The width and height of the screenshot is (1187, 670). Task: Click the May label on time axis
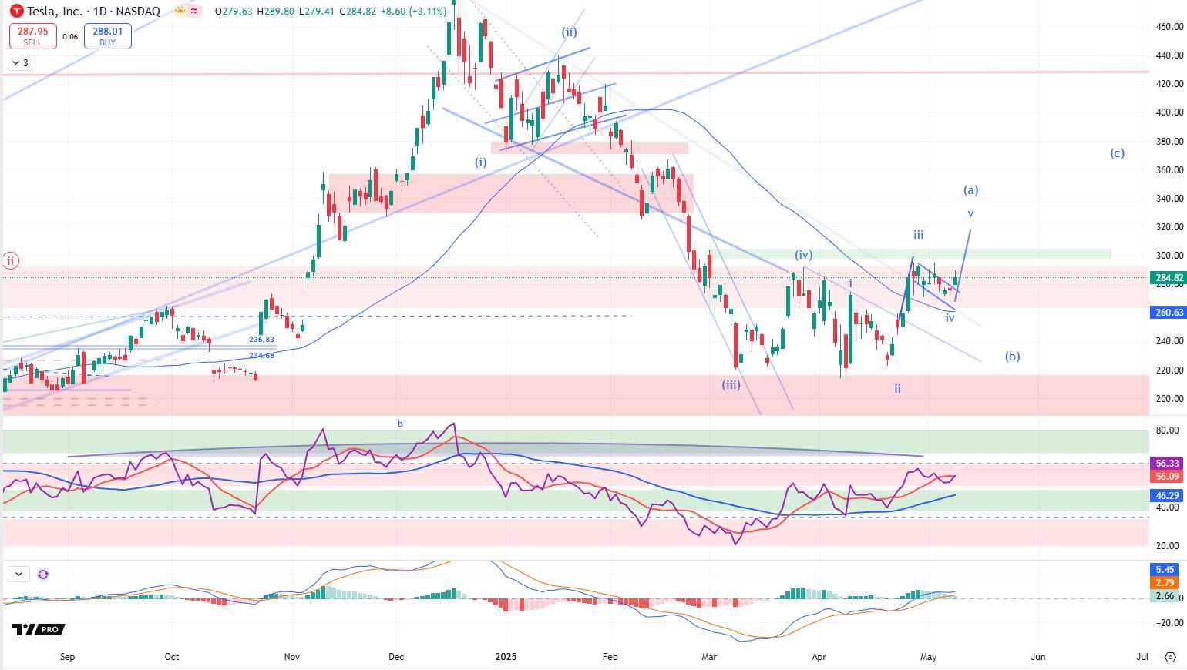click(928, 657)
